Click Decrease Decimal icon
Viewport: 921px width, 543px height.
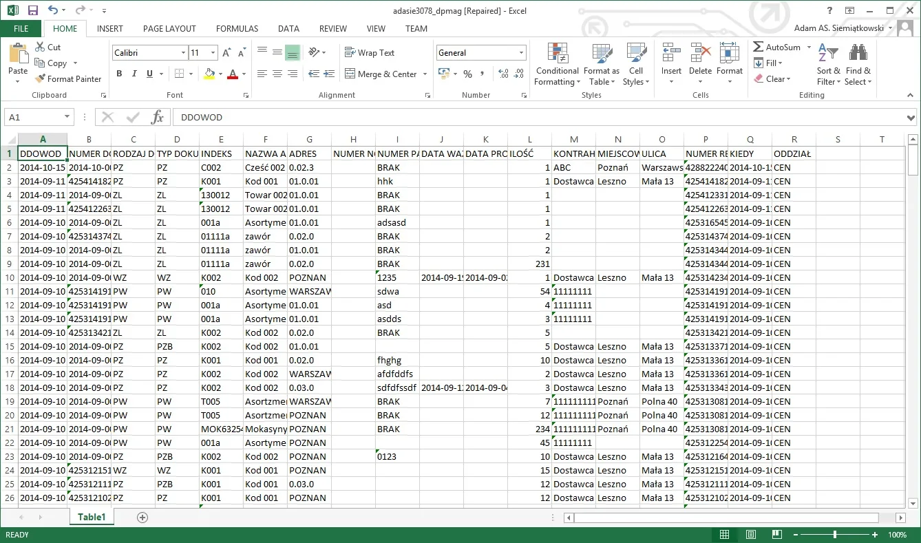[x=518, y=74]
